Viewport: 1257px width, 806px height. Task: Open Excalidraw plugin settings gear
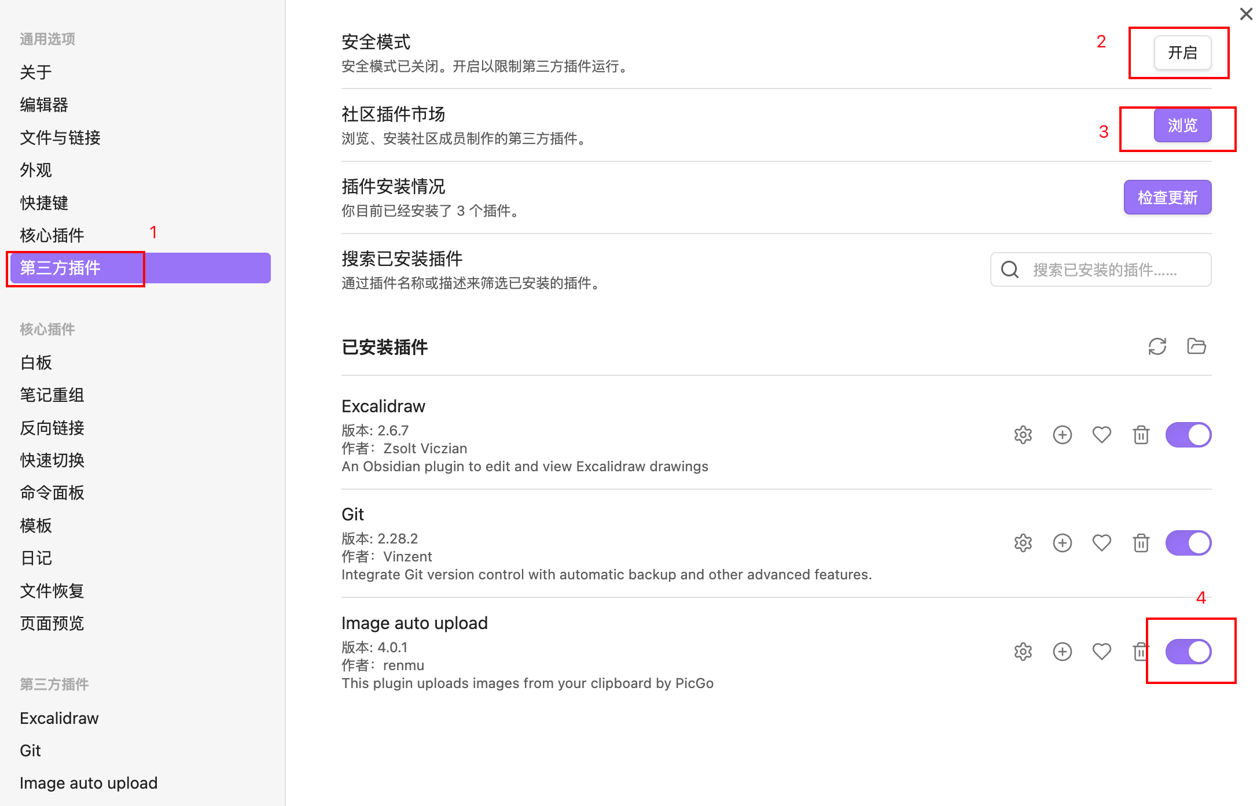pos(1023,435)
